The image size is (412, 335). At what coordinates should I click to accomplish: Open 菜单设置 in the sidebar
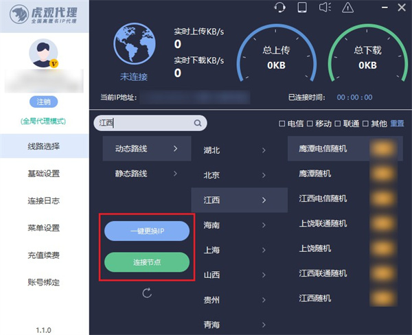click(x=44, y=228)
